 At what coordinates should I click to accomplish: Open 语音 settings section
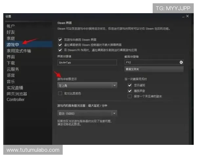[11, 75]
